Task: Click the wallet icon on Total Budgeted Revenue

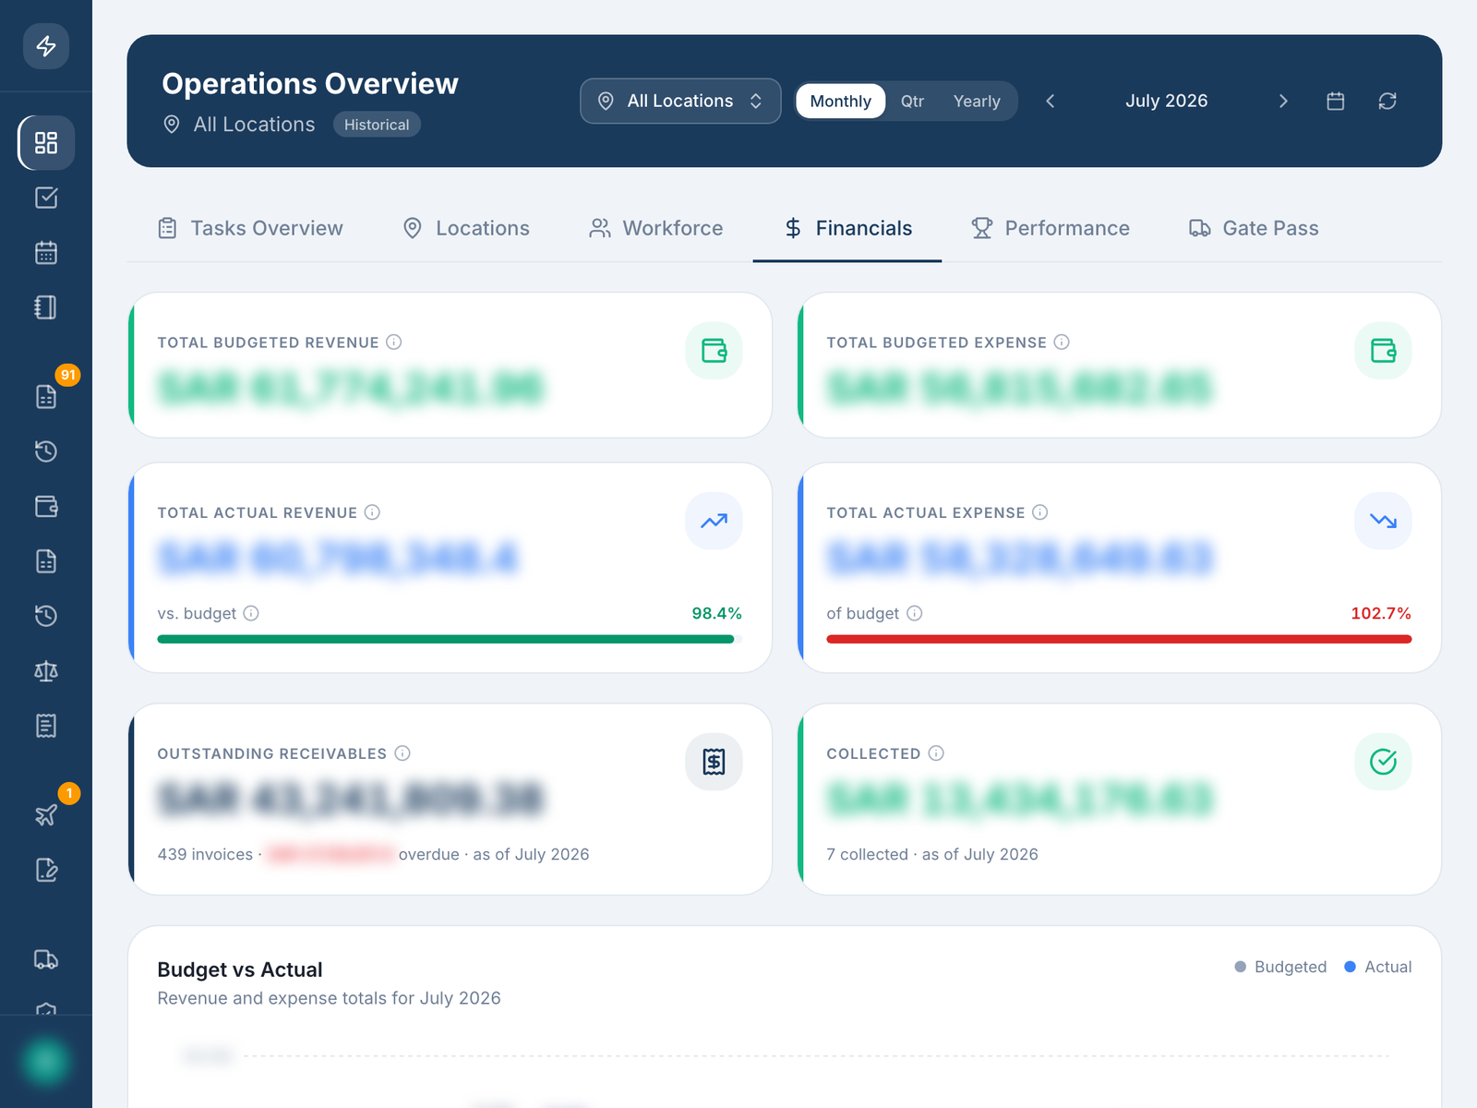Action: pyautogui.click(x=714, y=351)
